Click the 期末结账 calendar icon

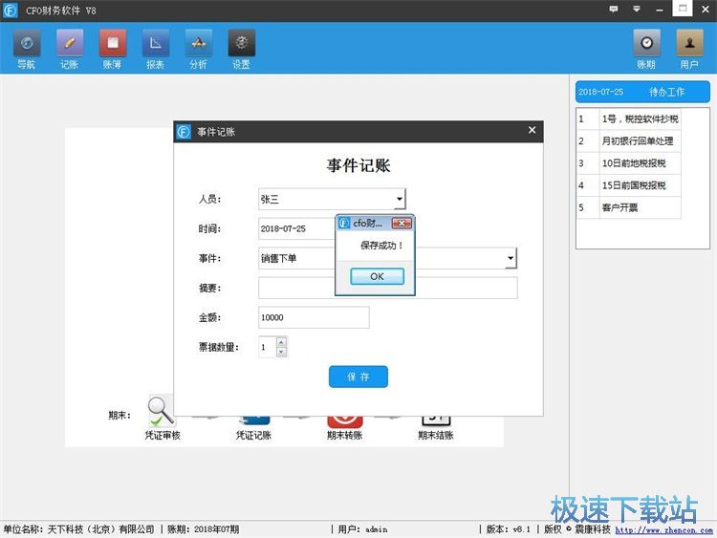pos(436,420)
